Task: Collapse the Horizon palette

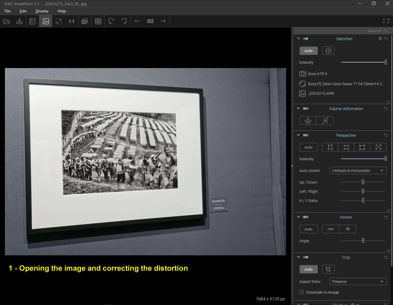Action: 298,217
